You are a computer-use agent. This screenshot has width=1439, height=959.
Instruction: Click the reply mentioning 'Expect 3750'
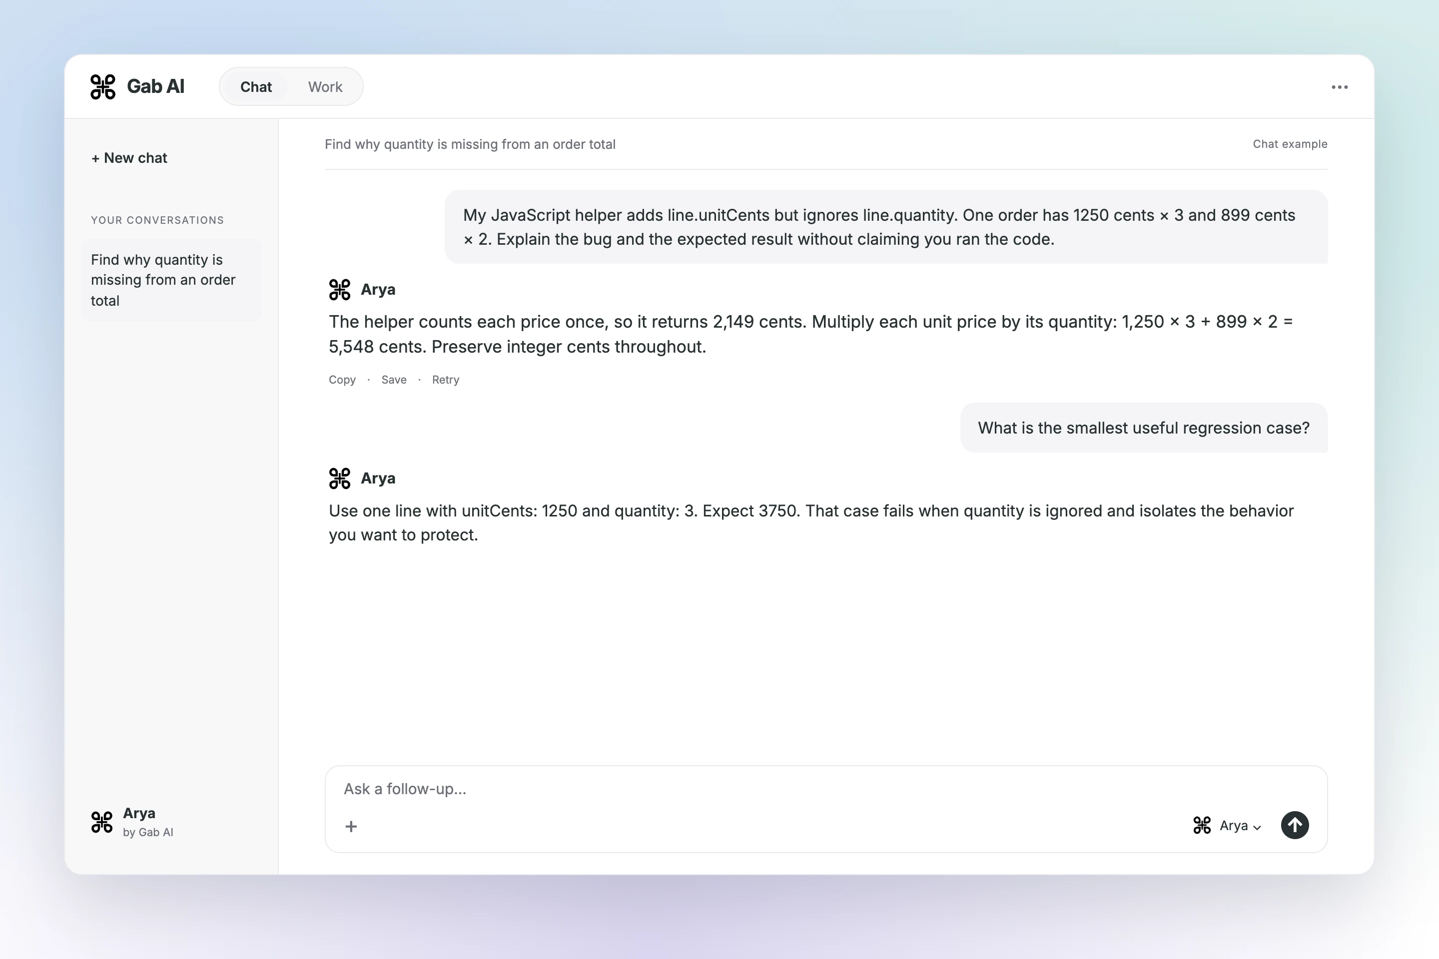811,523
